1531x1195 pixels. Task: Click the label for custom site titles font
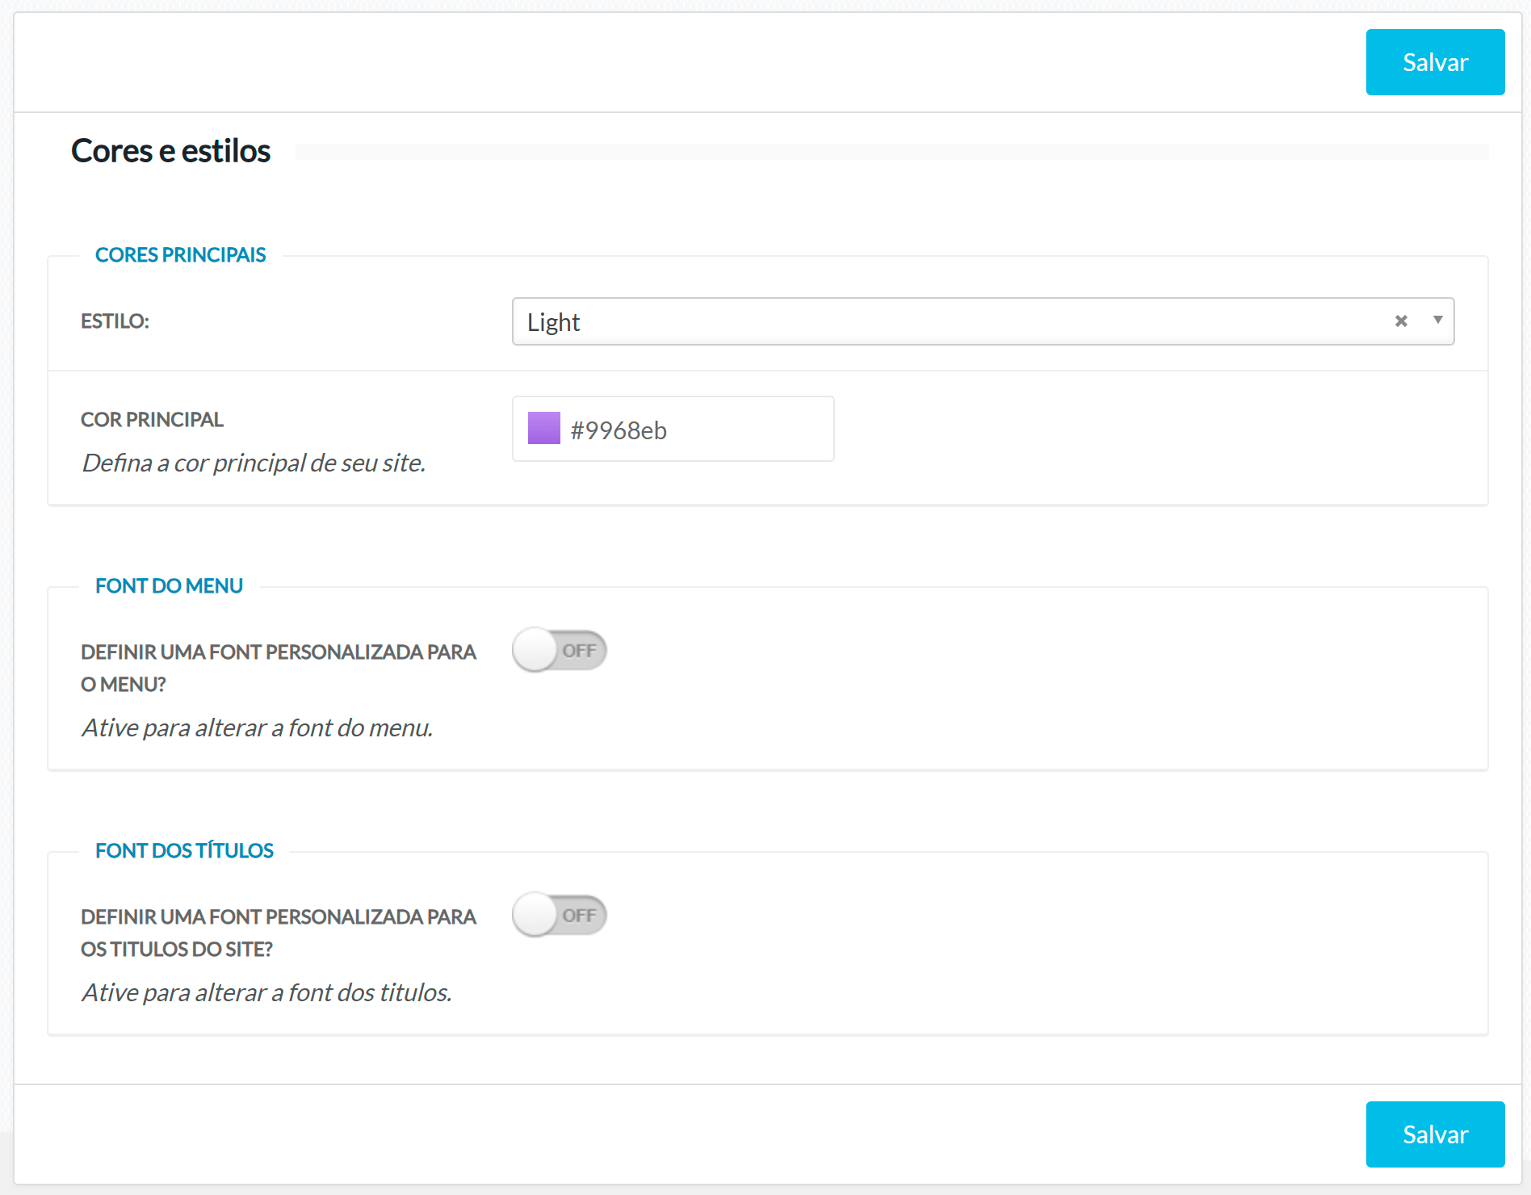click(x=278, y=933)
